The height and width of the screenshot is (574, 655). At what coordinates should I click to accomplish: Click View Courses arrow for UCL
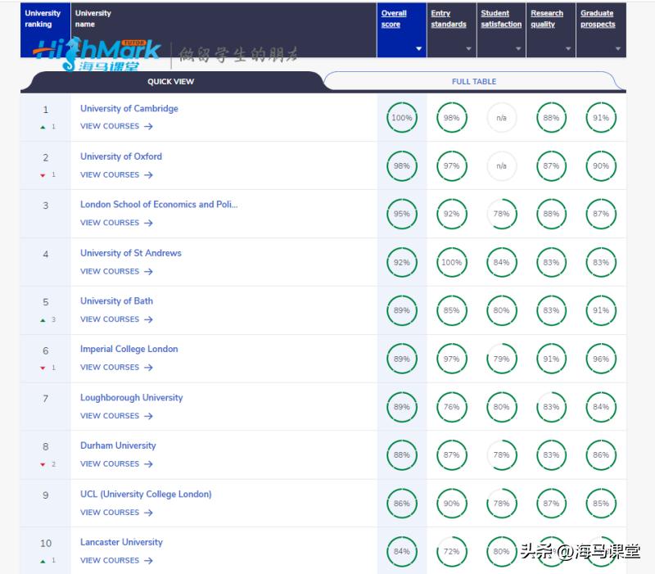point(148,513)
